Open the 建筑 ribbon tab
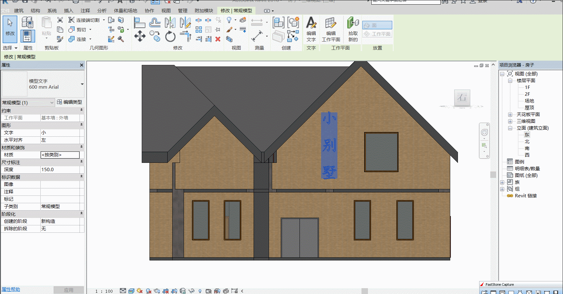 point(18,11)
